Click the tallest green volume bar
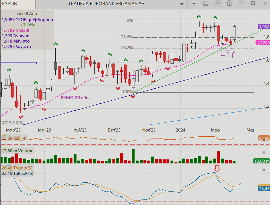The height and width of the screenshot is (205, 270). (x=133, y=156)
